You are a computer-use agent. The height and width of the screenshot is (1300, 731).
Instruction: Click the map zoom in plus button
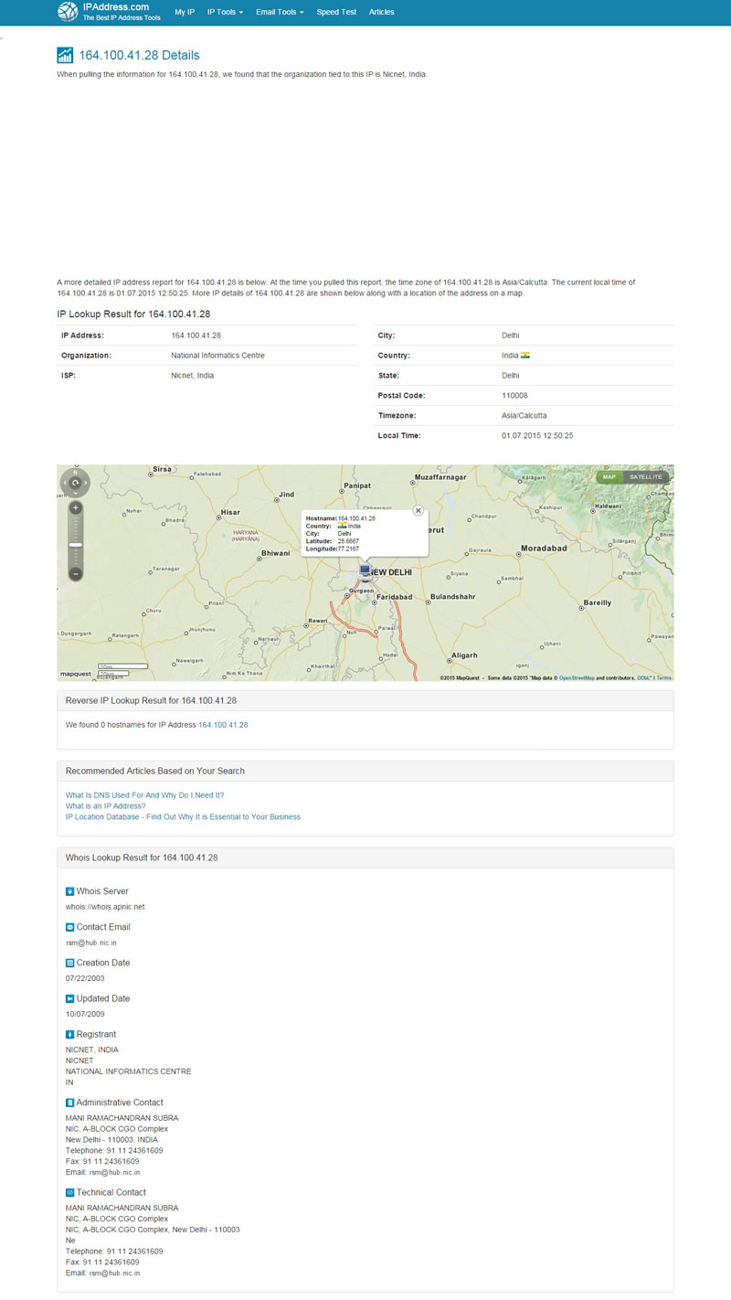pyautogui.click(x=76, y=507)
